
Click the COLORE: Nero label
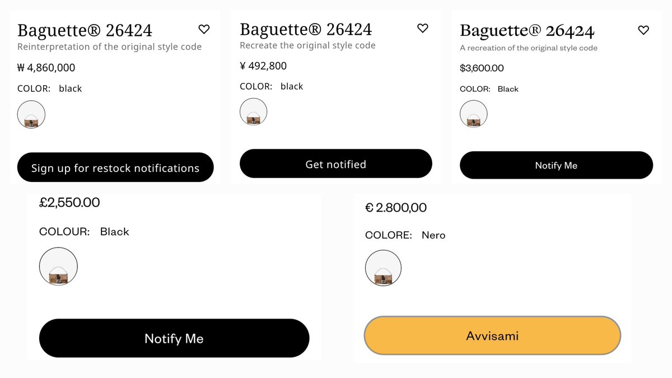coord(405,235)
